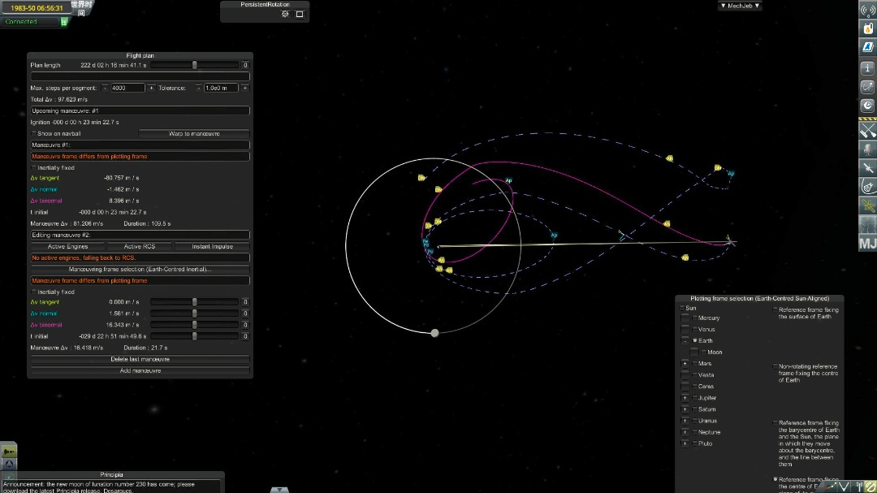The image size is (877, 493).
Task: Click Add manoeuvre button
Action: click(140, 370)
